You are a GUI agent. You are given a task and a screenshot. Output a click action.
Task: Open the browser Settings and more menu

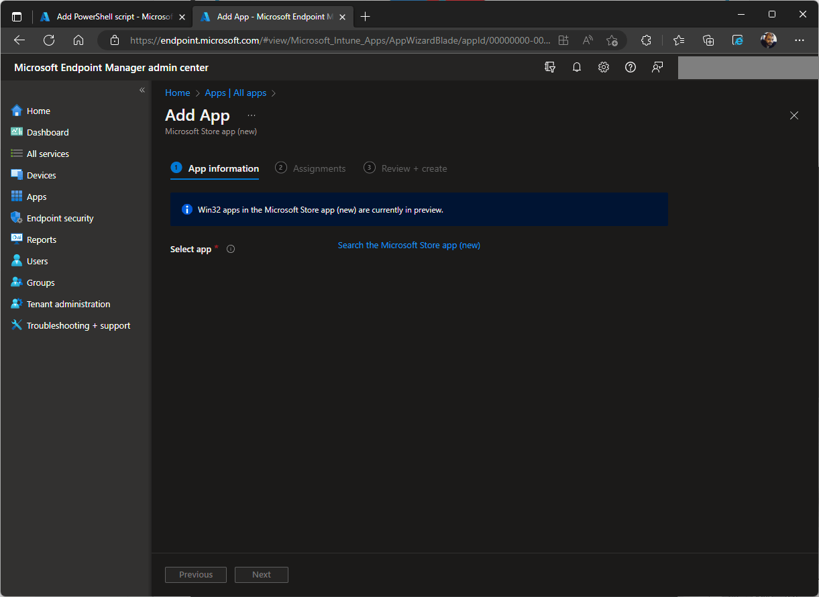pyautogui.click(x=799, y=40)
